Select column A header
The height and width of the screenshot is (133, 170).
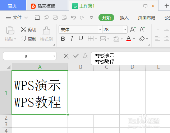click(x=40, y=67)
